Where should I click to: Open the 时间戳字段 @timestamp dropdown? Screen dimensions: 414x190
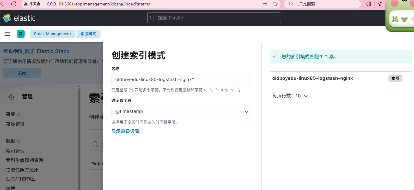[182, 111]
